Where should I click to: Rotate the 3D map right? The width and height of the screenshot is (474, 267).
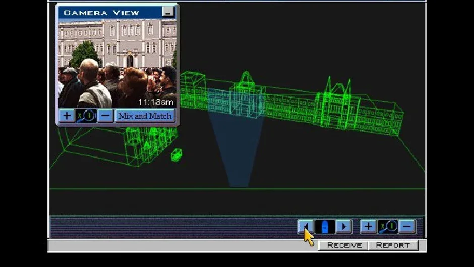click(344, 226)
